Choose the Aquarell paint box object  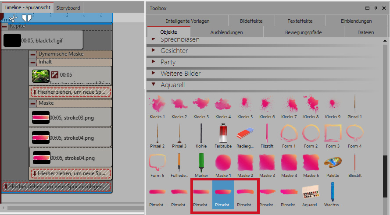(311, 192)
